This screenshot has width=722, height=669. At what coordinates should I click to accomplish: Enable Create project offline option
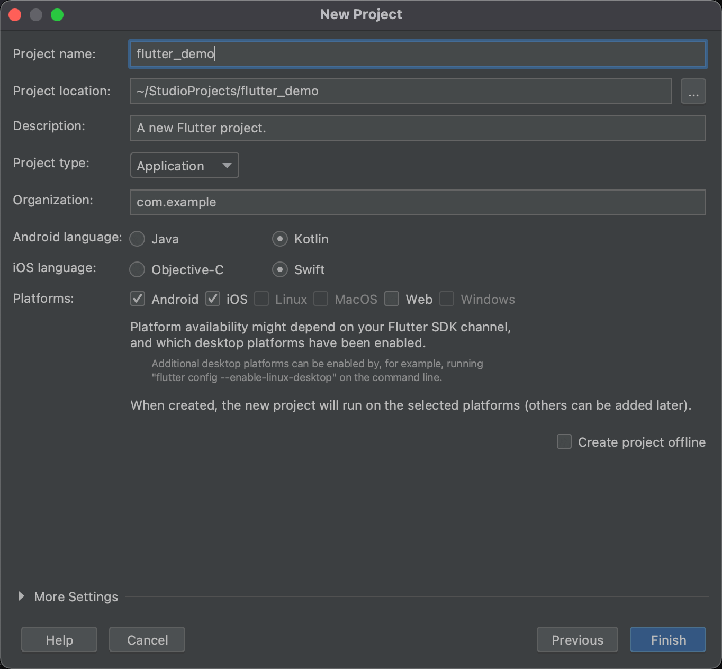coord(564,442)
